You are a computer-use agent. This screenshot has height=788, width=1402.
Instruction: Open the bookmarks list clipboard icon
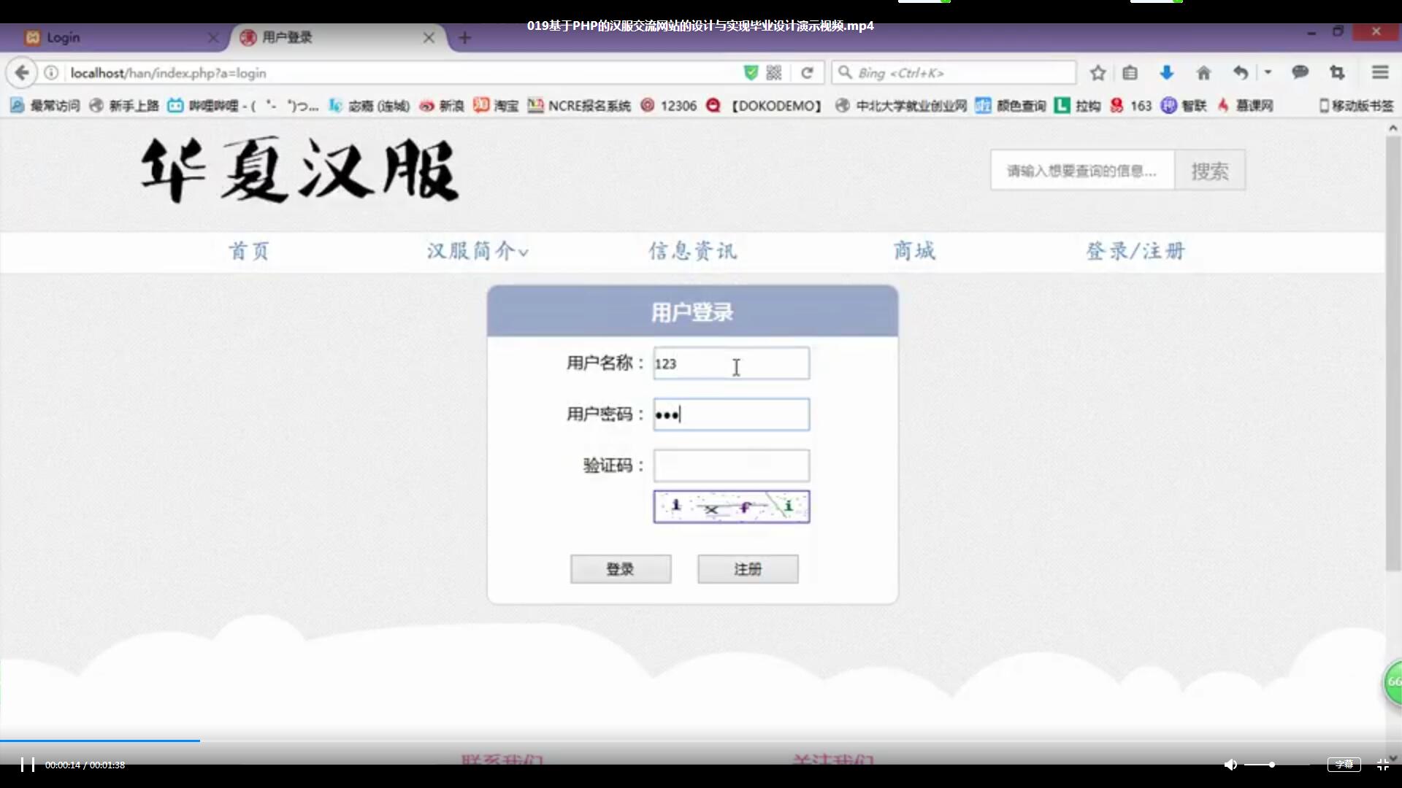point(1130,73)
